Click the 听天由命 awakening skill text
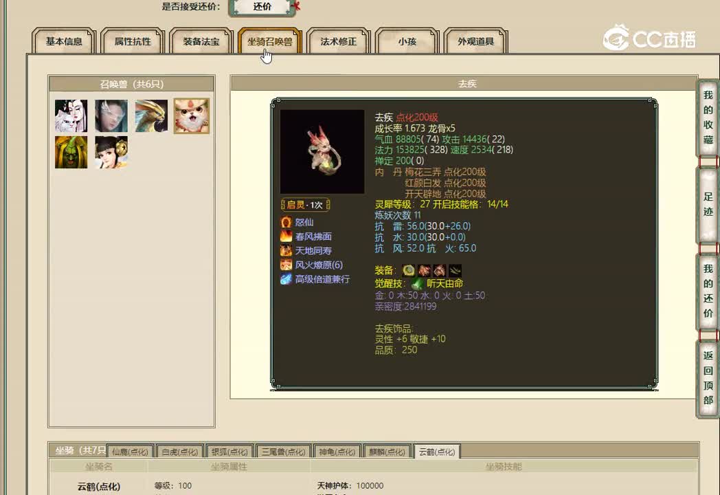This screenshot has height=495, width=720. click(x=445, y=283)
